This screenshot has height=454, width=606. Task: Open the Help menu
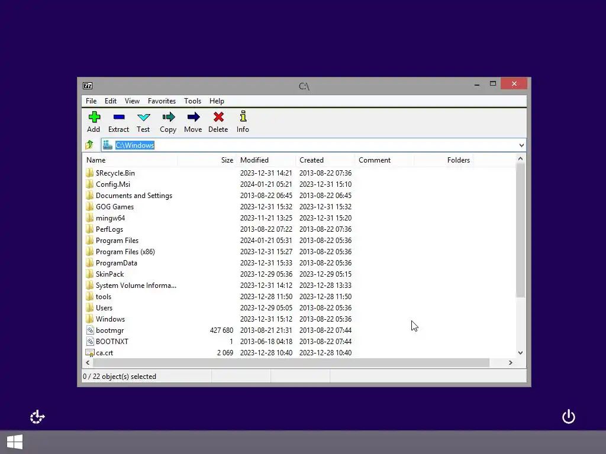click(x=217, y=100)
